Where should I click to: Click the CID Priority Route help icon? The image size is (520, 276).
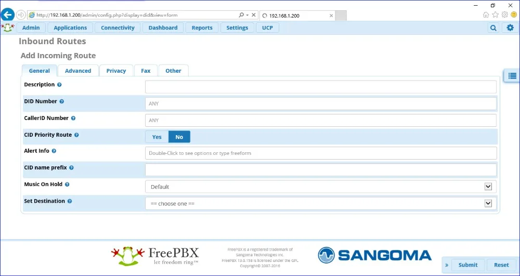[76, 135]
